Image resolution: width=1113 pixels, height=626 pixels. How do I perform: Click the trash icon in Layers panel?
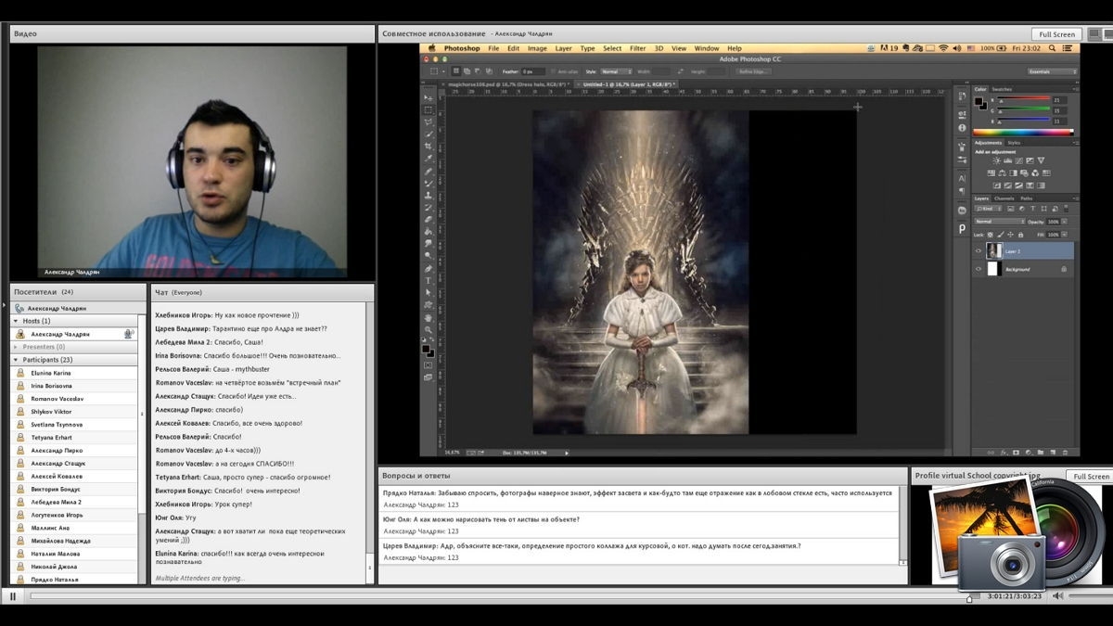coord(1065,453)
